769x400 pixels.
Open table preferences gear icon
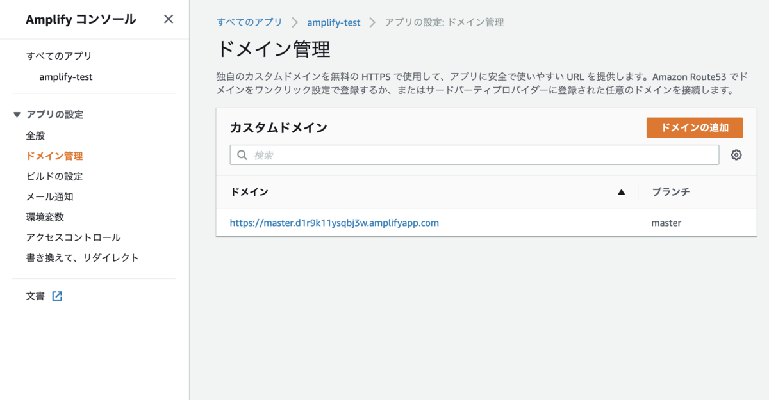click(x=736, y=155)
